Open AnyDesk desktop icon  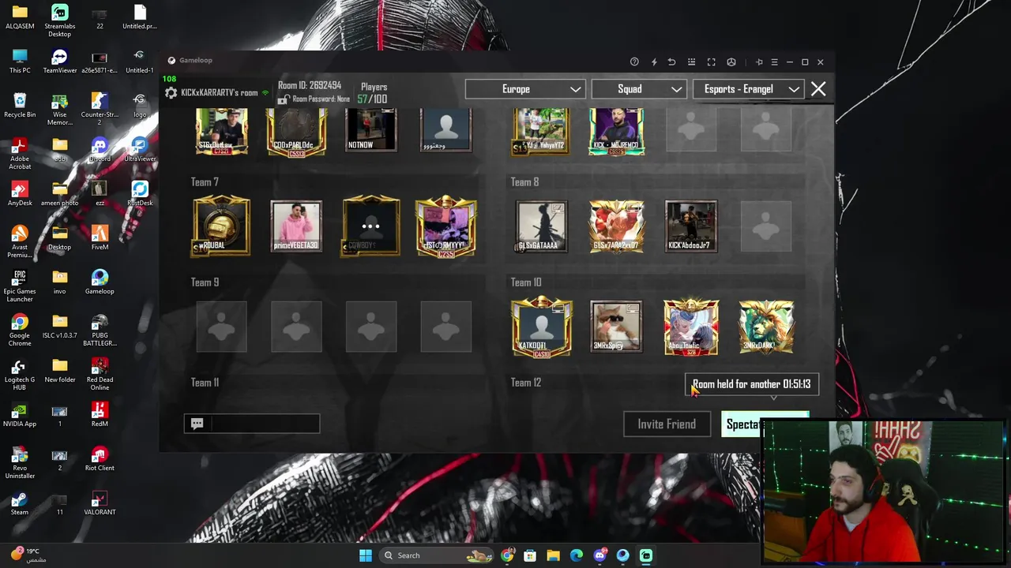[20, 194]
